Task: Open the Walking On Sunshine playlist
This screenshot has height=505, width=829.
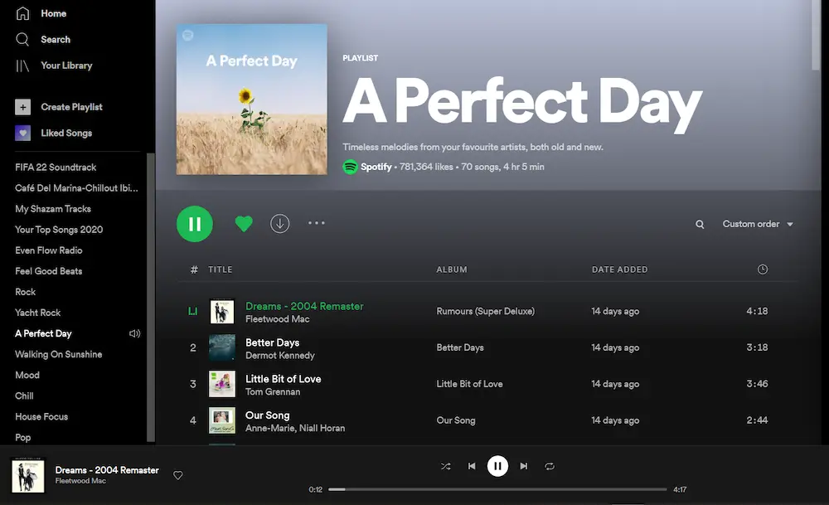Action: [x=58, y=354]
